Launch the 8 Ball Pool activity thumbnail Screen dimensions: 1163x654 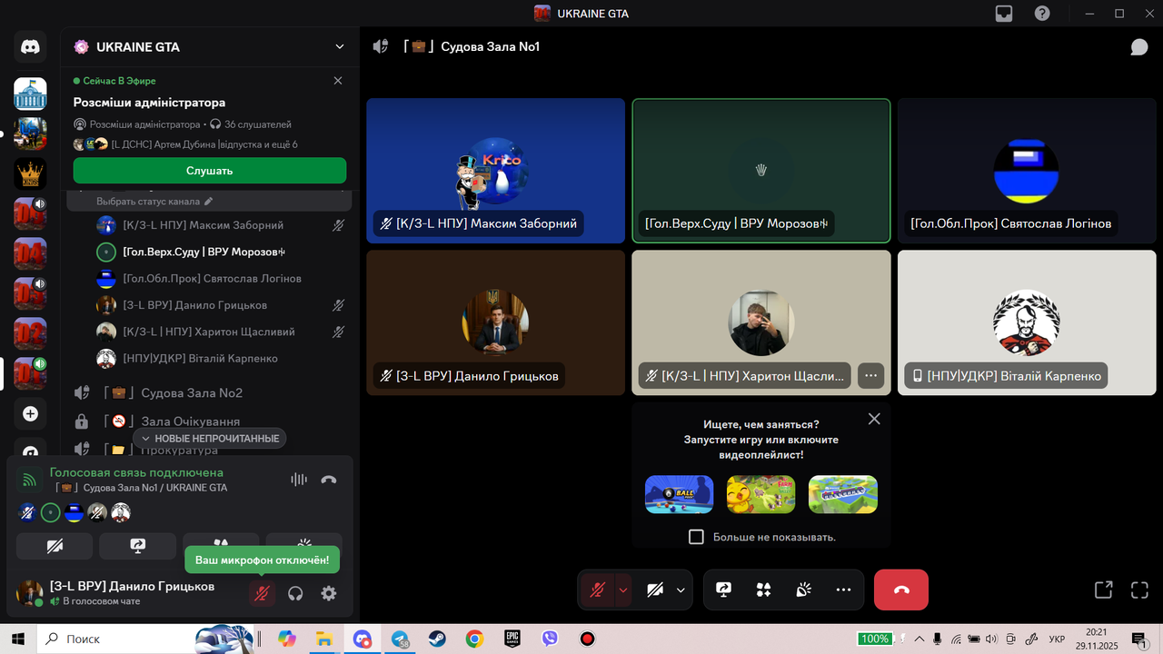click(x=680, y=494)
